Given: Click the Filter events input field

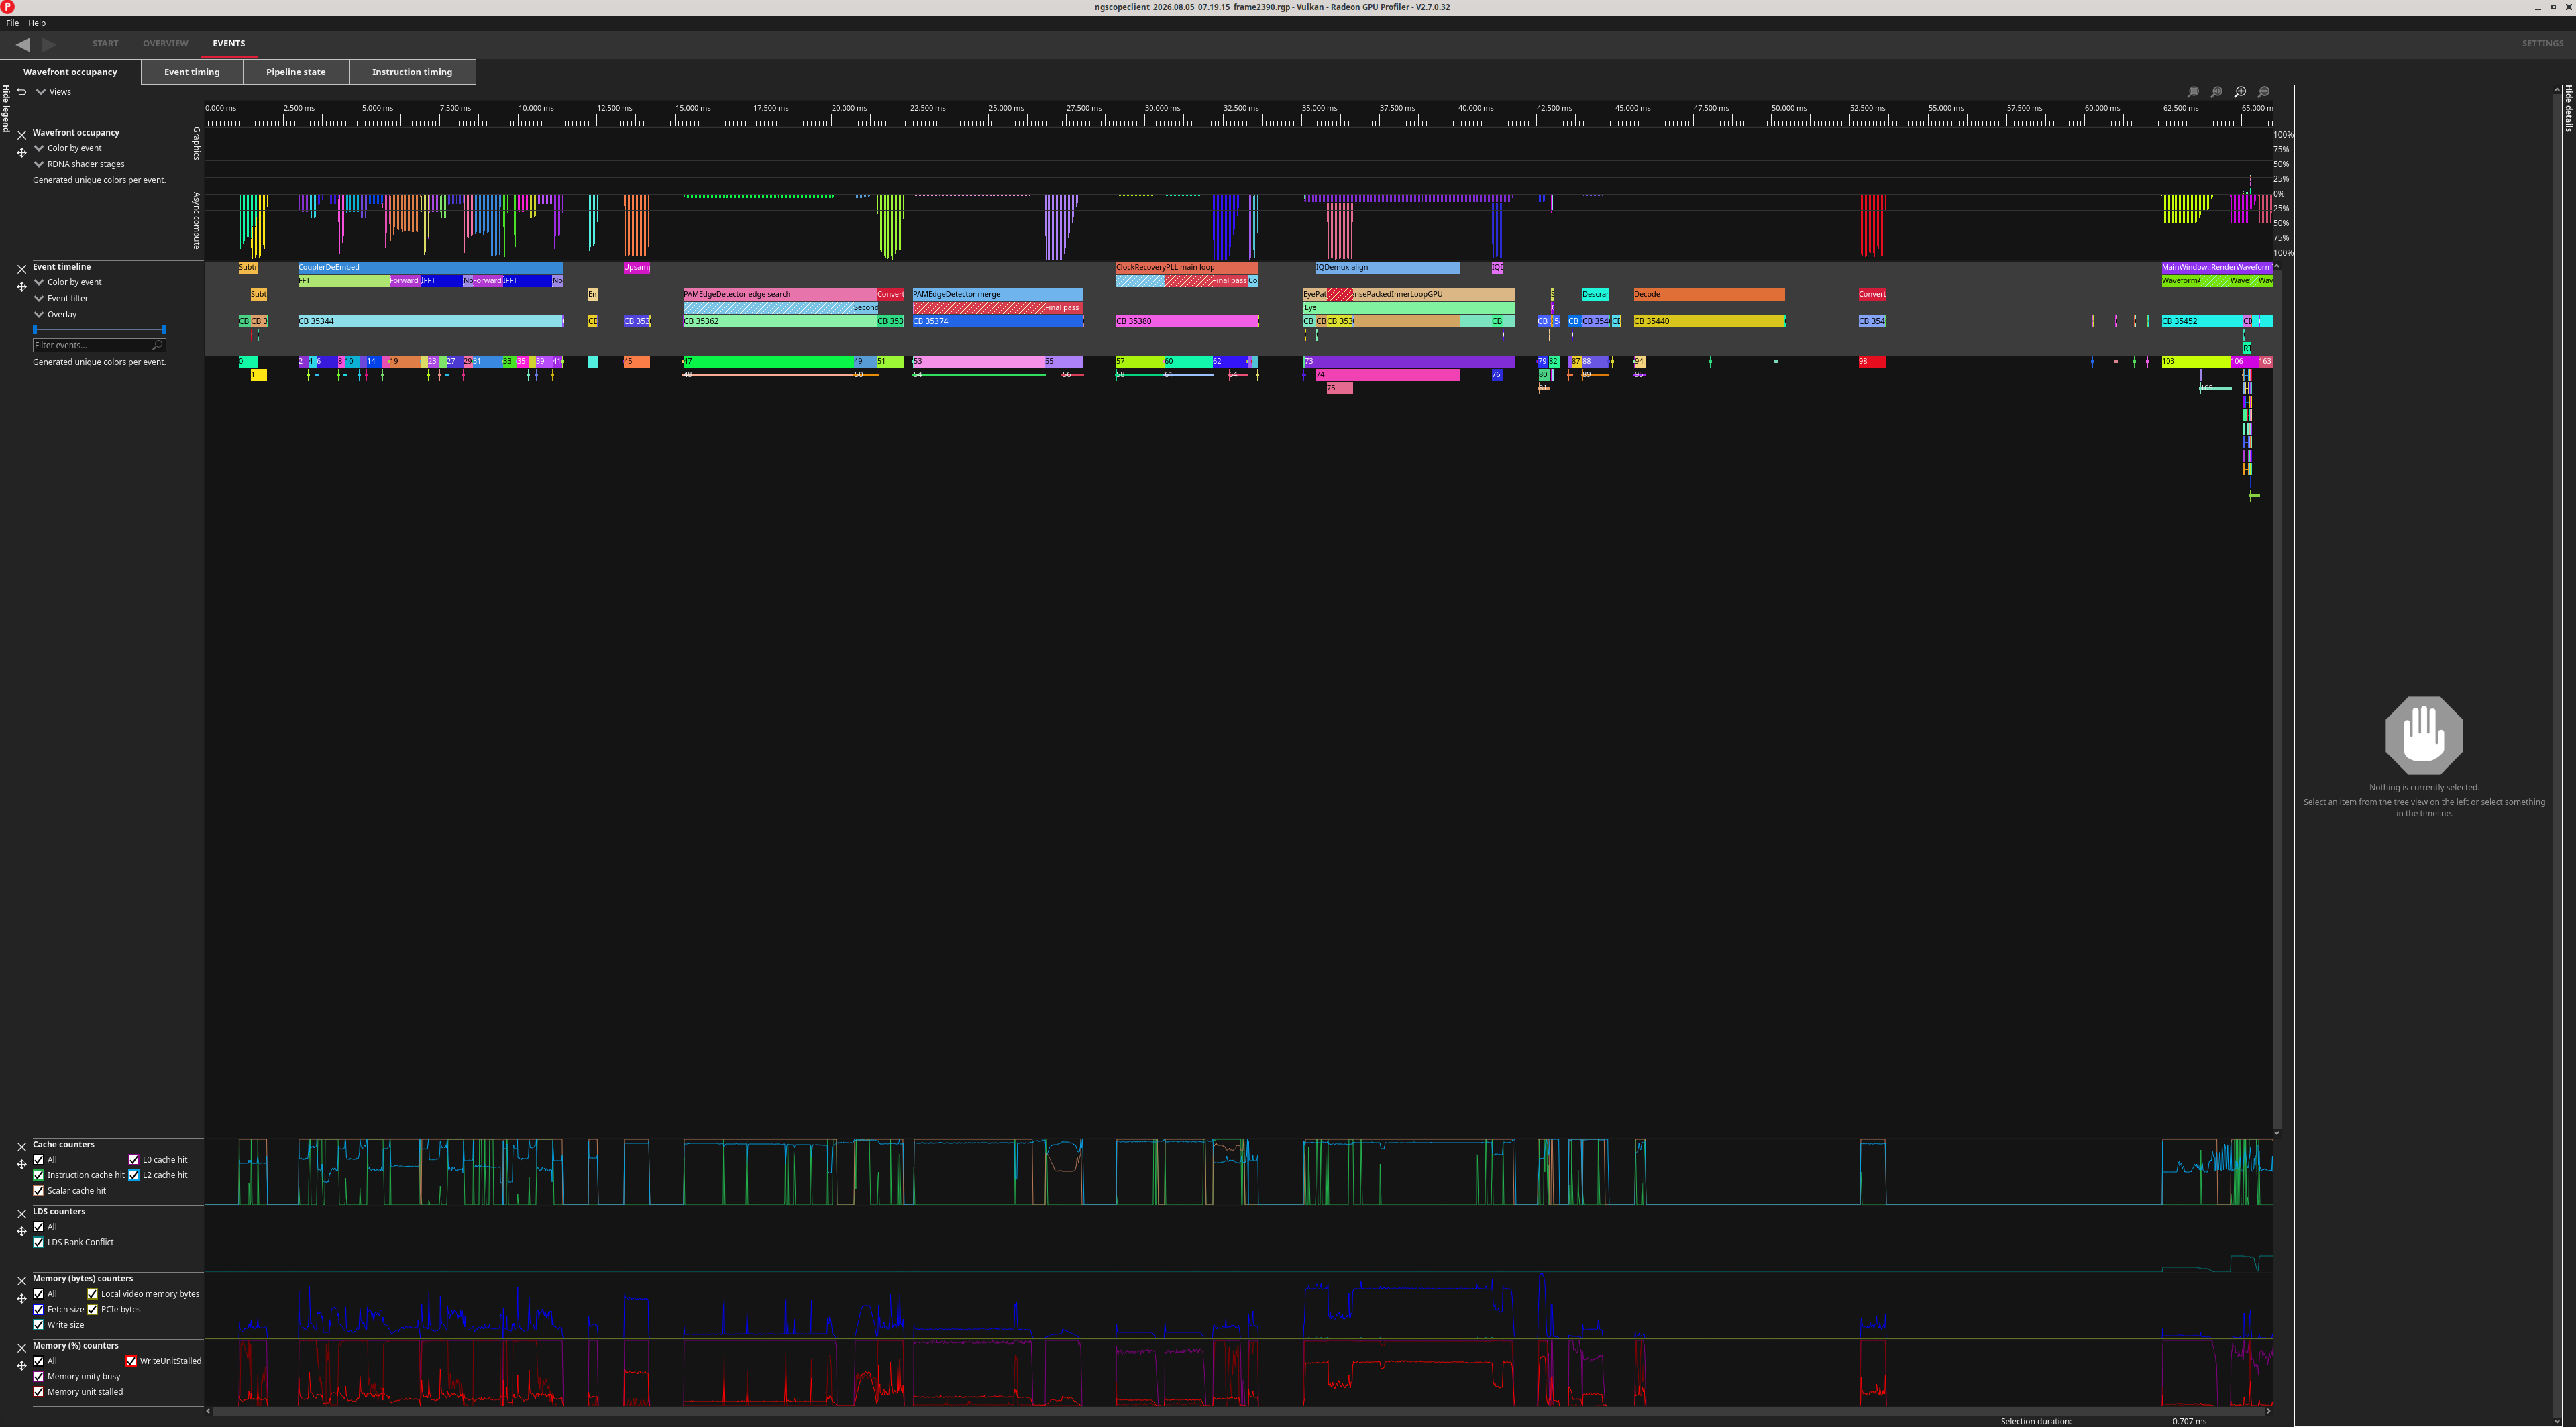Looking at the screenshot, I should 99,345.
